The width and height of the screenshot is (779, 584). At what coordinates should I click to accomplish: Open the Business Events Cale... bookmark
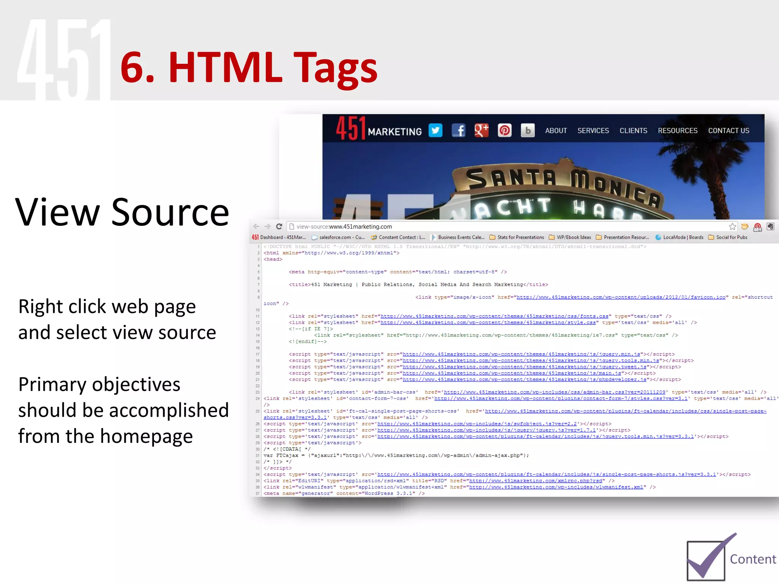[x=458, y=237]
